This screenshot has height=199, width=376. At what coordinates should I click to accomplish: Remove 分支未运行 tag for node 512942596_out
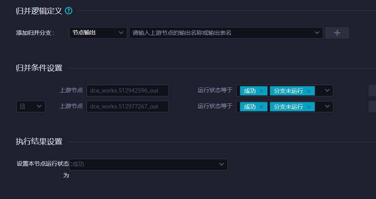click(309, 91)
